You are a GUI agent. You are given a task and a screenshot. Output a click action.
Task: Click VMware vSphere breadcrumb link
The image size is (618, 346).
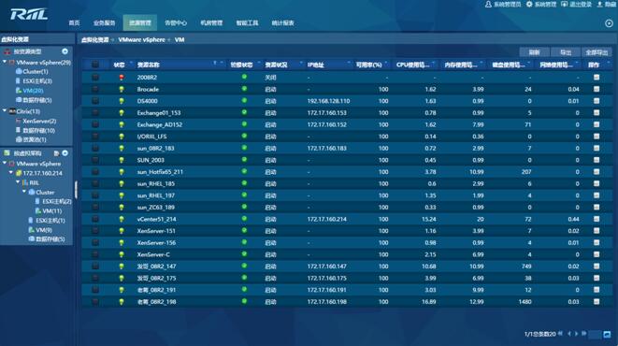pos(141,40)
